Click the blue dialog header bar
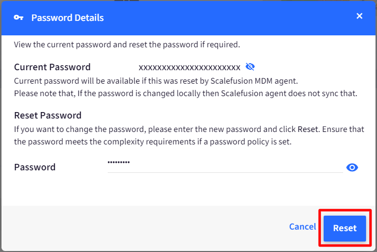 click(188, 18)
